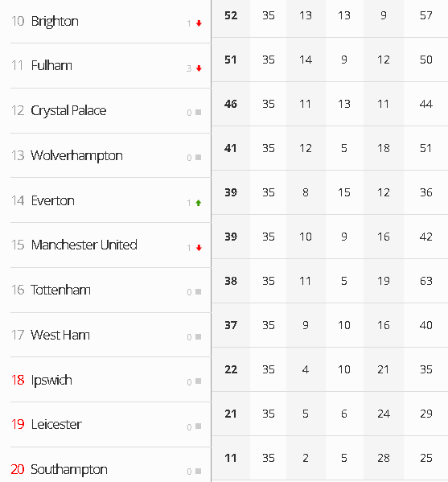Click Manchester United's red down arrow icon

[199, 248]
